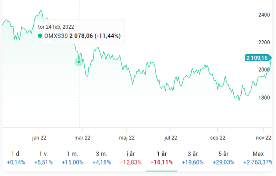
Task: Click the mar 22 axis label
Action: pos(82,138)
